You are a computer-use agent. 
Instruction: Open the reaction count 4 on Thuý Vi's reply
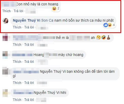(114, 25)
